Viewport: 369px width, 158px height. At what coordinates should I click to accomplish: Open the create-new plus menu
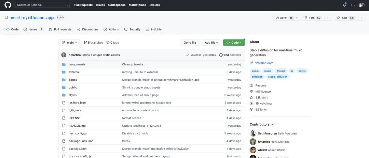[x=353, y=5]
